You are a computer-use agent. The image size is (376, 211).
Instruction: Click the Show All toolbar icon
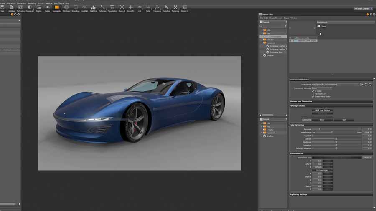pos(122,8)
